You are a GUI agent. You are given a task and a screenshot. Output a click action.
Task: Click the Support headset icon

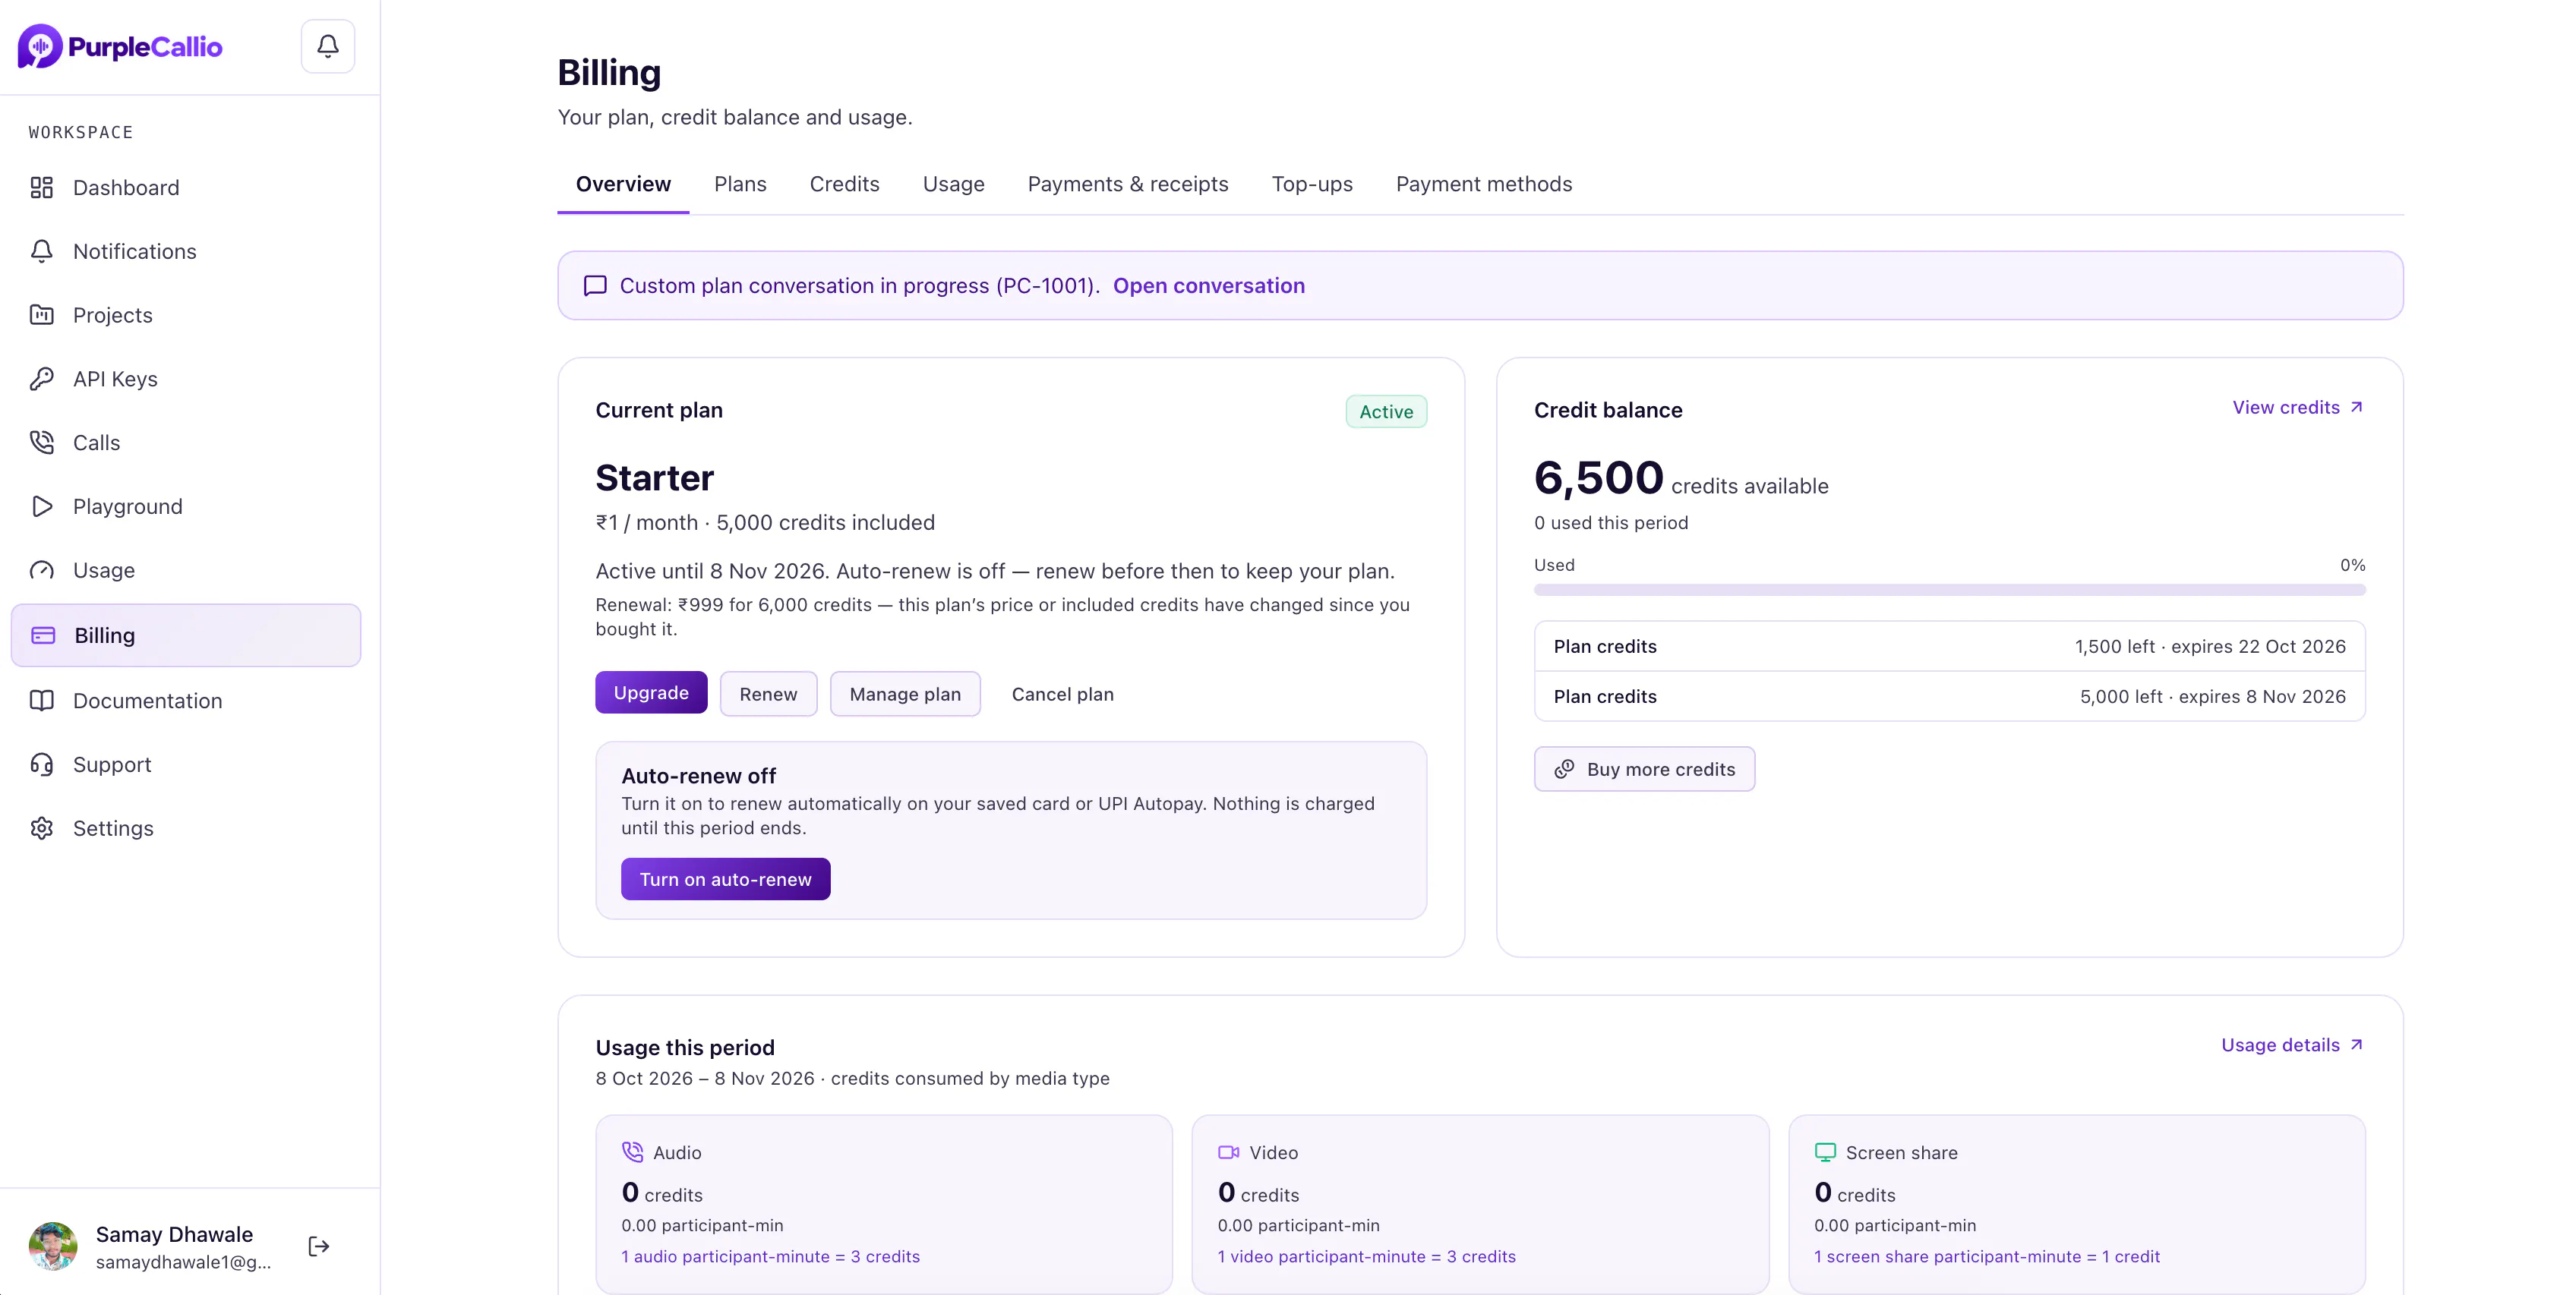[41, 764]
